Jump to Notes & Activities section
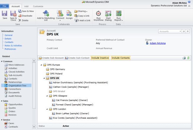This screenshot has height=130, width=193. click(13, 46)
